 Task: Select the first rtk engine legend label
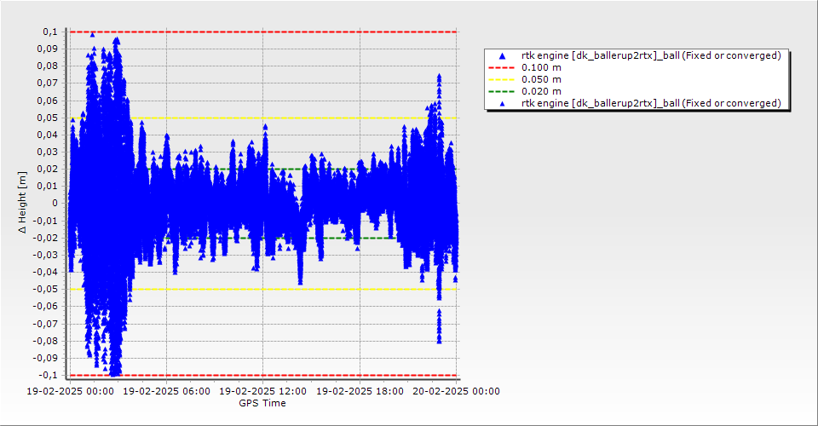651,55
